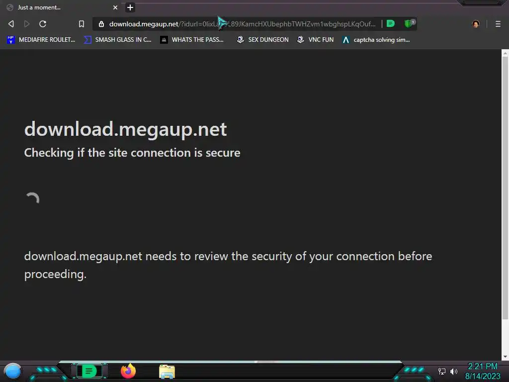This screenshot has height=382, width=509.
Task: Open File Explorer from the taskbar
Action: (167, 372)
